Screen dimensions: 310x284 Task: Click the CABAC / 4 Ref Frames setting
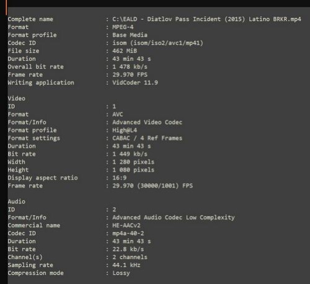click(147, 138)
